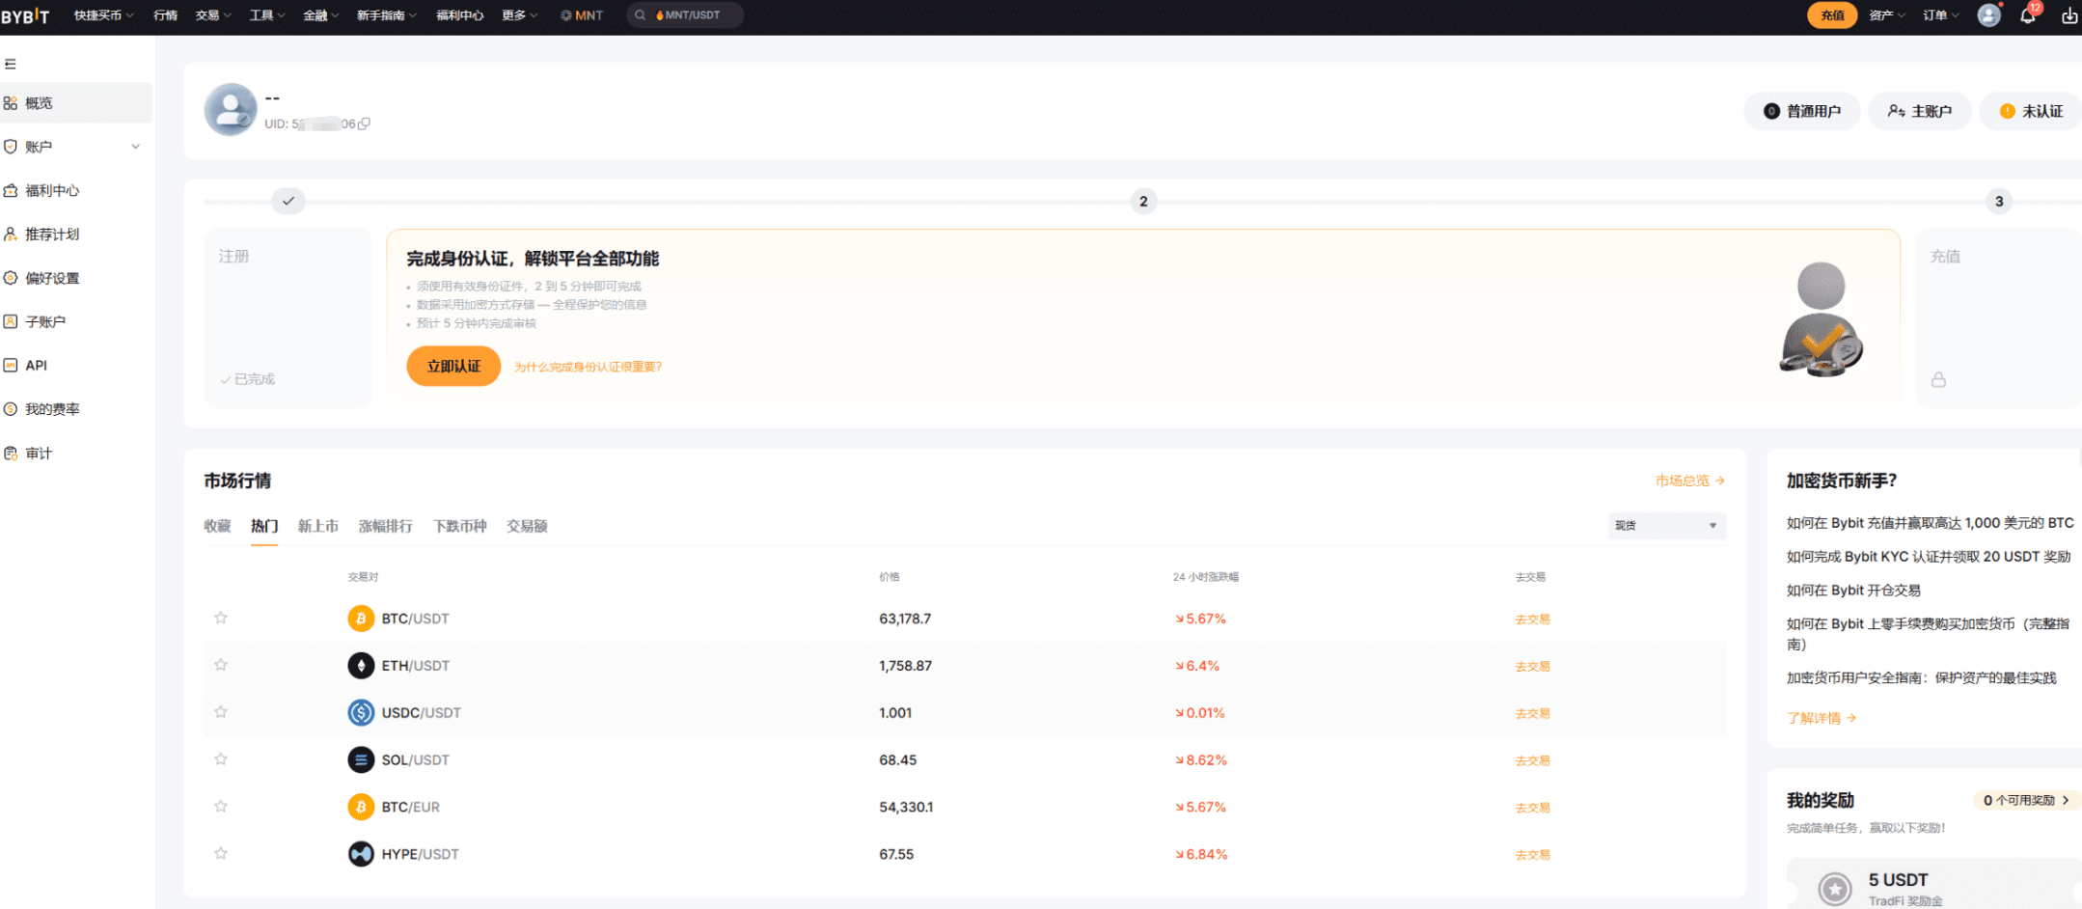Open 0 个可用奖励 rewards link
The width and height of the screenshot is (2082, 909).
pos(2026,800)
